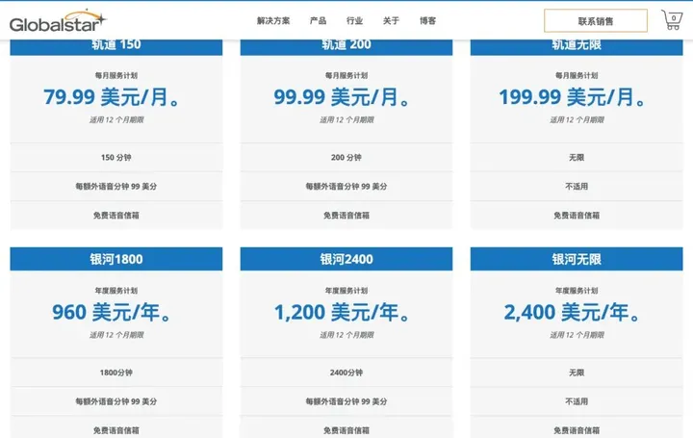Screen dimensions: 693x438
Task: Click 每额外语音分钟 99 美分 in 银河2400
Action: tap(346, 401)
